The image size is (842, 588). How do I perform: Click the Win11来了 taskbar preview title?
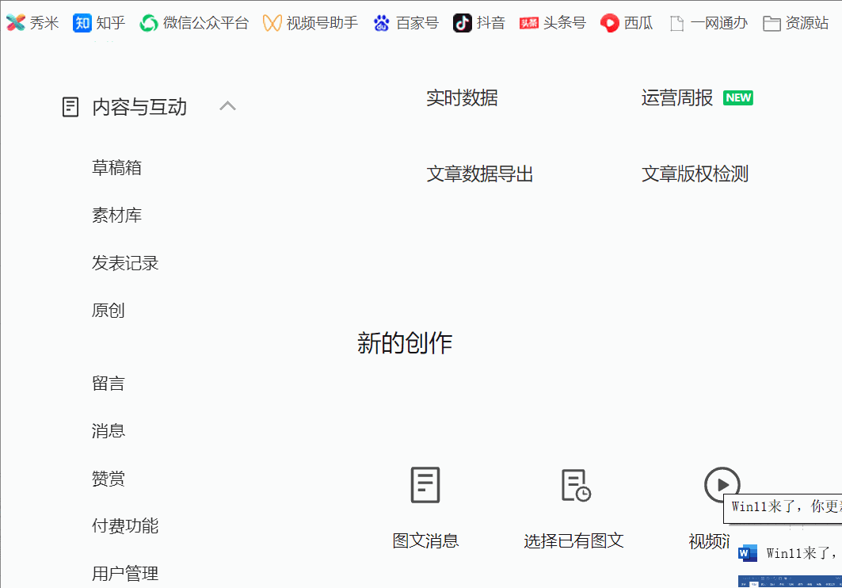click(802, 553)
